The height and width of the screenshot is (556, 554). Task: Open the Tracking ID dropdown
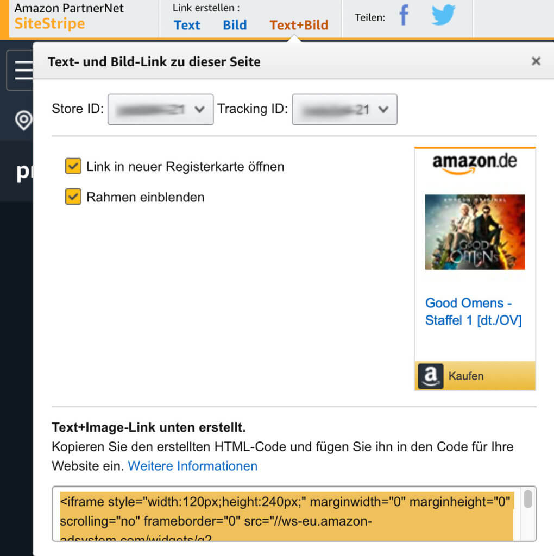coord(344,109)
